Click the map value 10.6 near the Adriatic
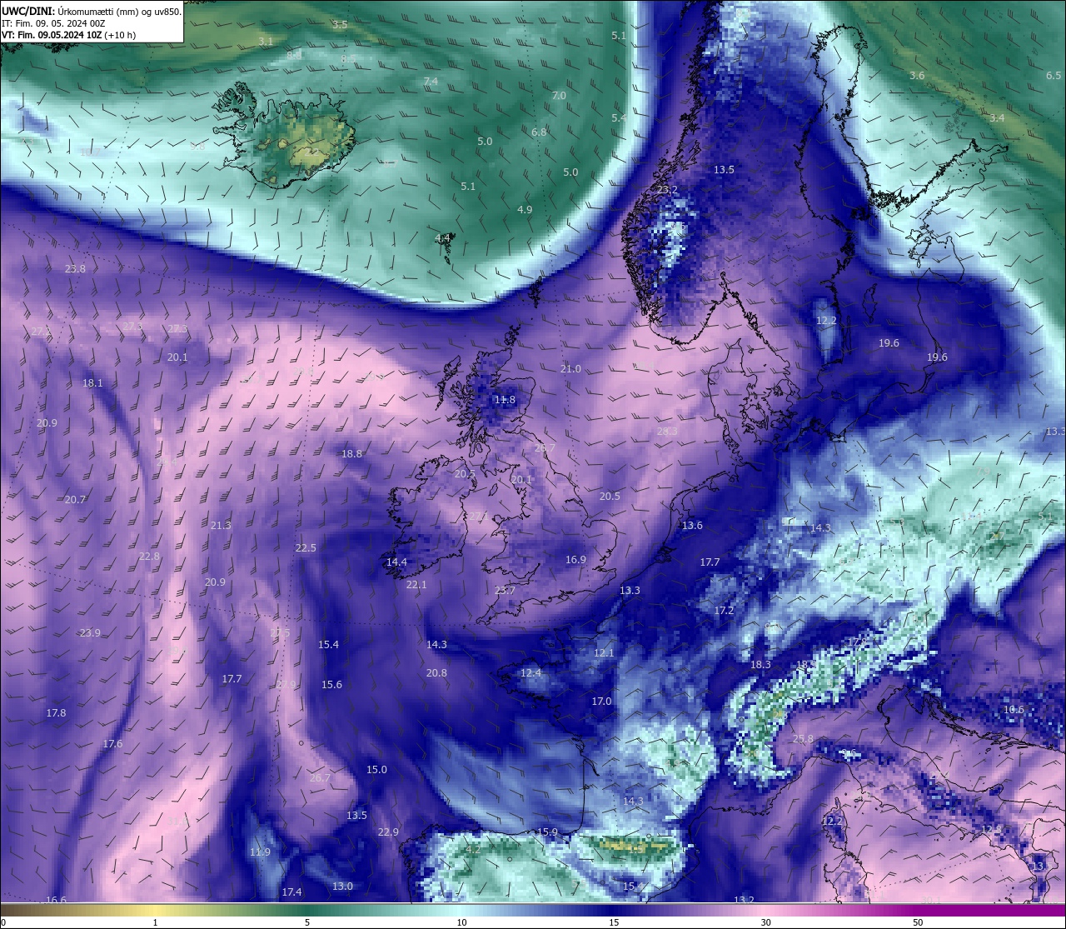This screenshot has width=1066, height=929. (1014, 709)
